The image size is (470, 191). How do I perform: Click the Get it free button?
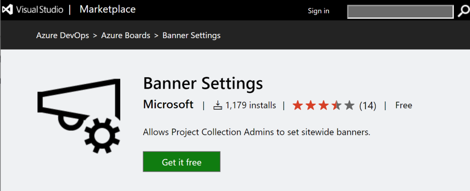coord(182,162)
